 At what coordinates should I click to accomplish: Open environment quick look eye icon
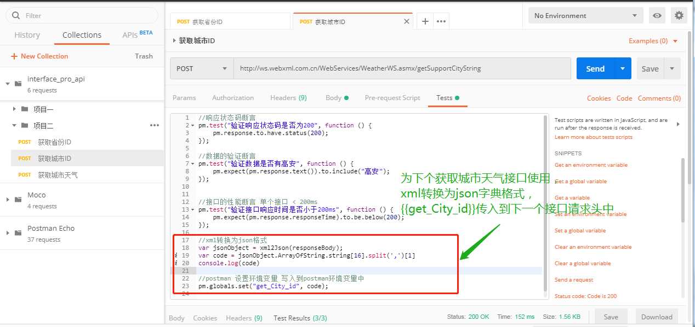657,15
